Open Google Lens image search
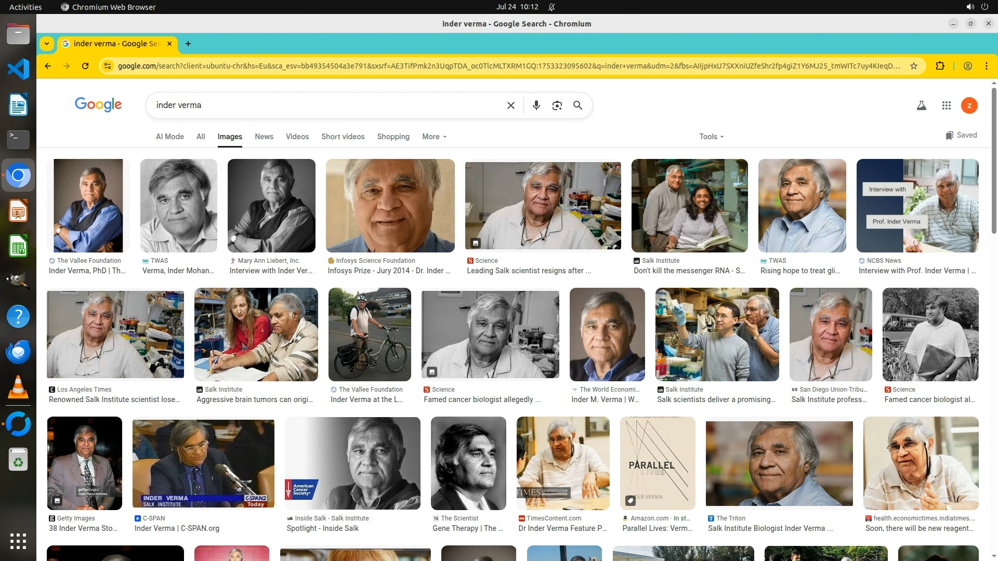Viewport: 998px width, 561px height. pyautogui.click(x=557, y=105)
